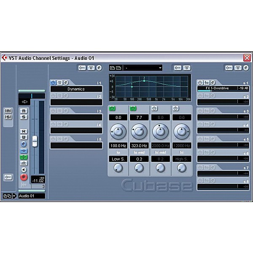
Task: Click the lo mid Q knob below 0.2
Action: (139, 168)
